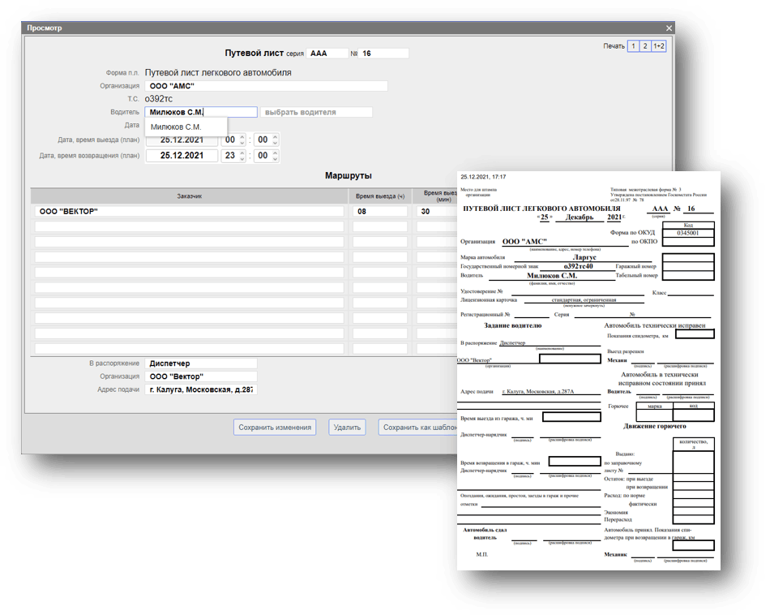Click the Удалить button
Viewport: 770px width, 615px height.
pos(347,428)
